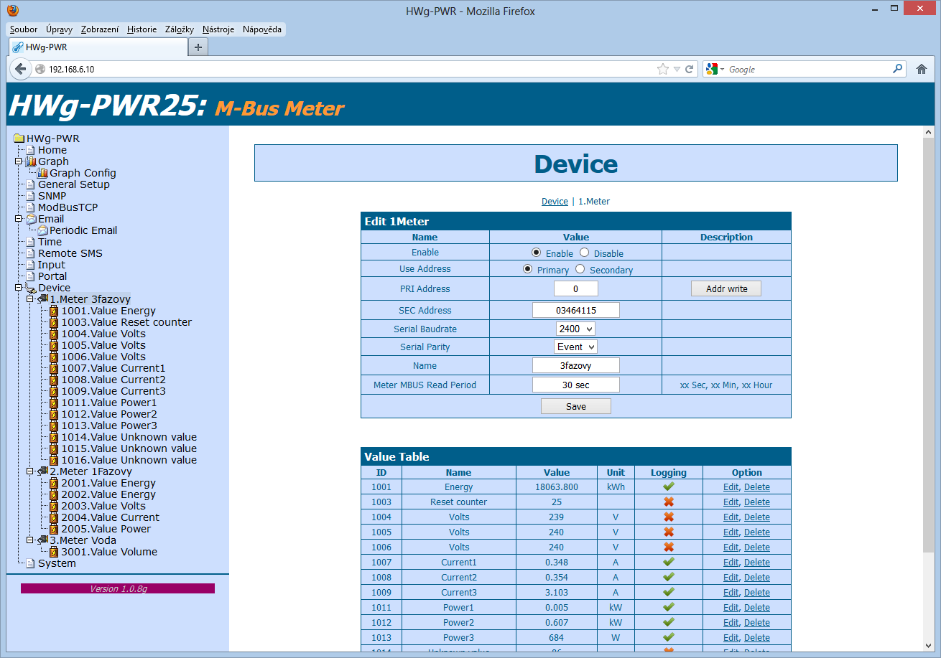Open the Zobrazení menu
The width and height of the screenshot is (941, 658).
tap(100, 29)
